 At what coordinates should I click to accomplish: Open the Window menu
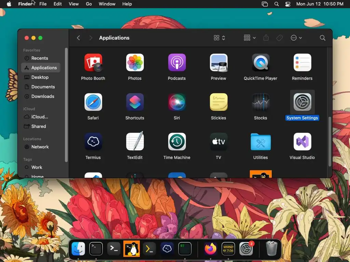coord(107,4)
